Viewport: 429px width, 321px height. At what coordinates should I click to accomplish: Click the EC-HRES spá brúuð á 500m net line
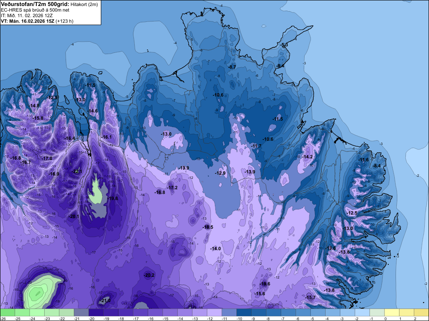35,10
